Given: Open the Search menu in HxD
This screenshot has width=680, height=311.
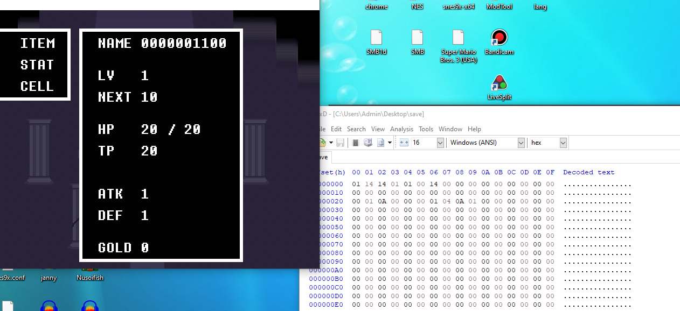Looking at the screenshot, I should (356, 129).
